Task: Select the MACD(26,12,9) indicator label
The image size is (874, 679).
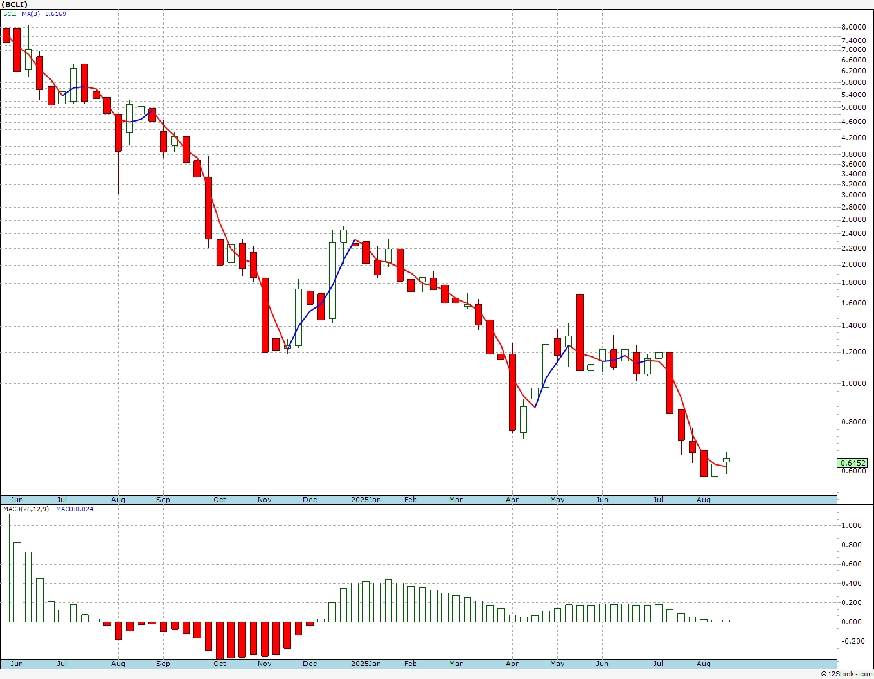Action: pos(26,509)
